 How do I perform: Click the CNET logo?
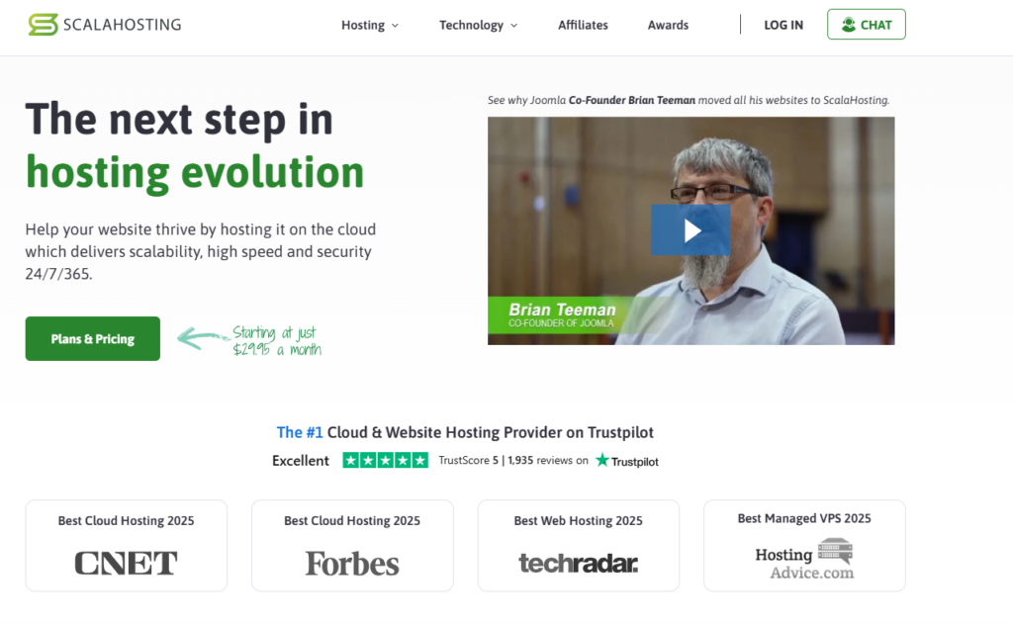click(126, 563)
